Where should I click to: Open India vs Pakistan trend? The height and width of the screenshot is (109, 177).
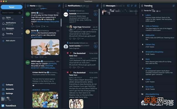point(152,26)
